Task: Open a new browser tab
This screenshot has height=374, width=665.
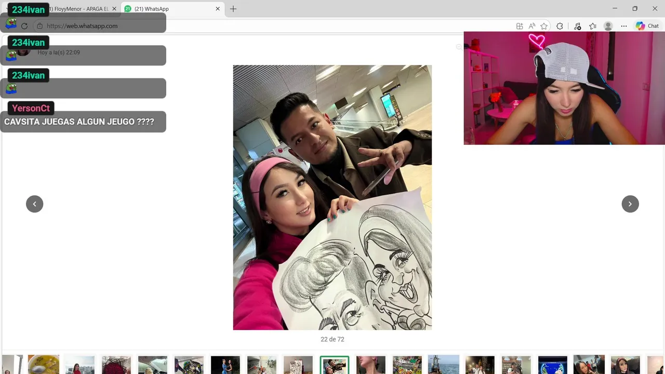Action: point(233,9)
